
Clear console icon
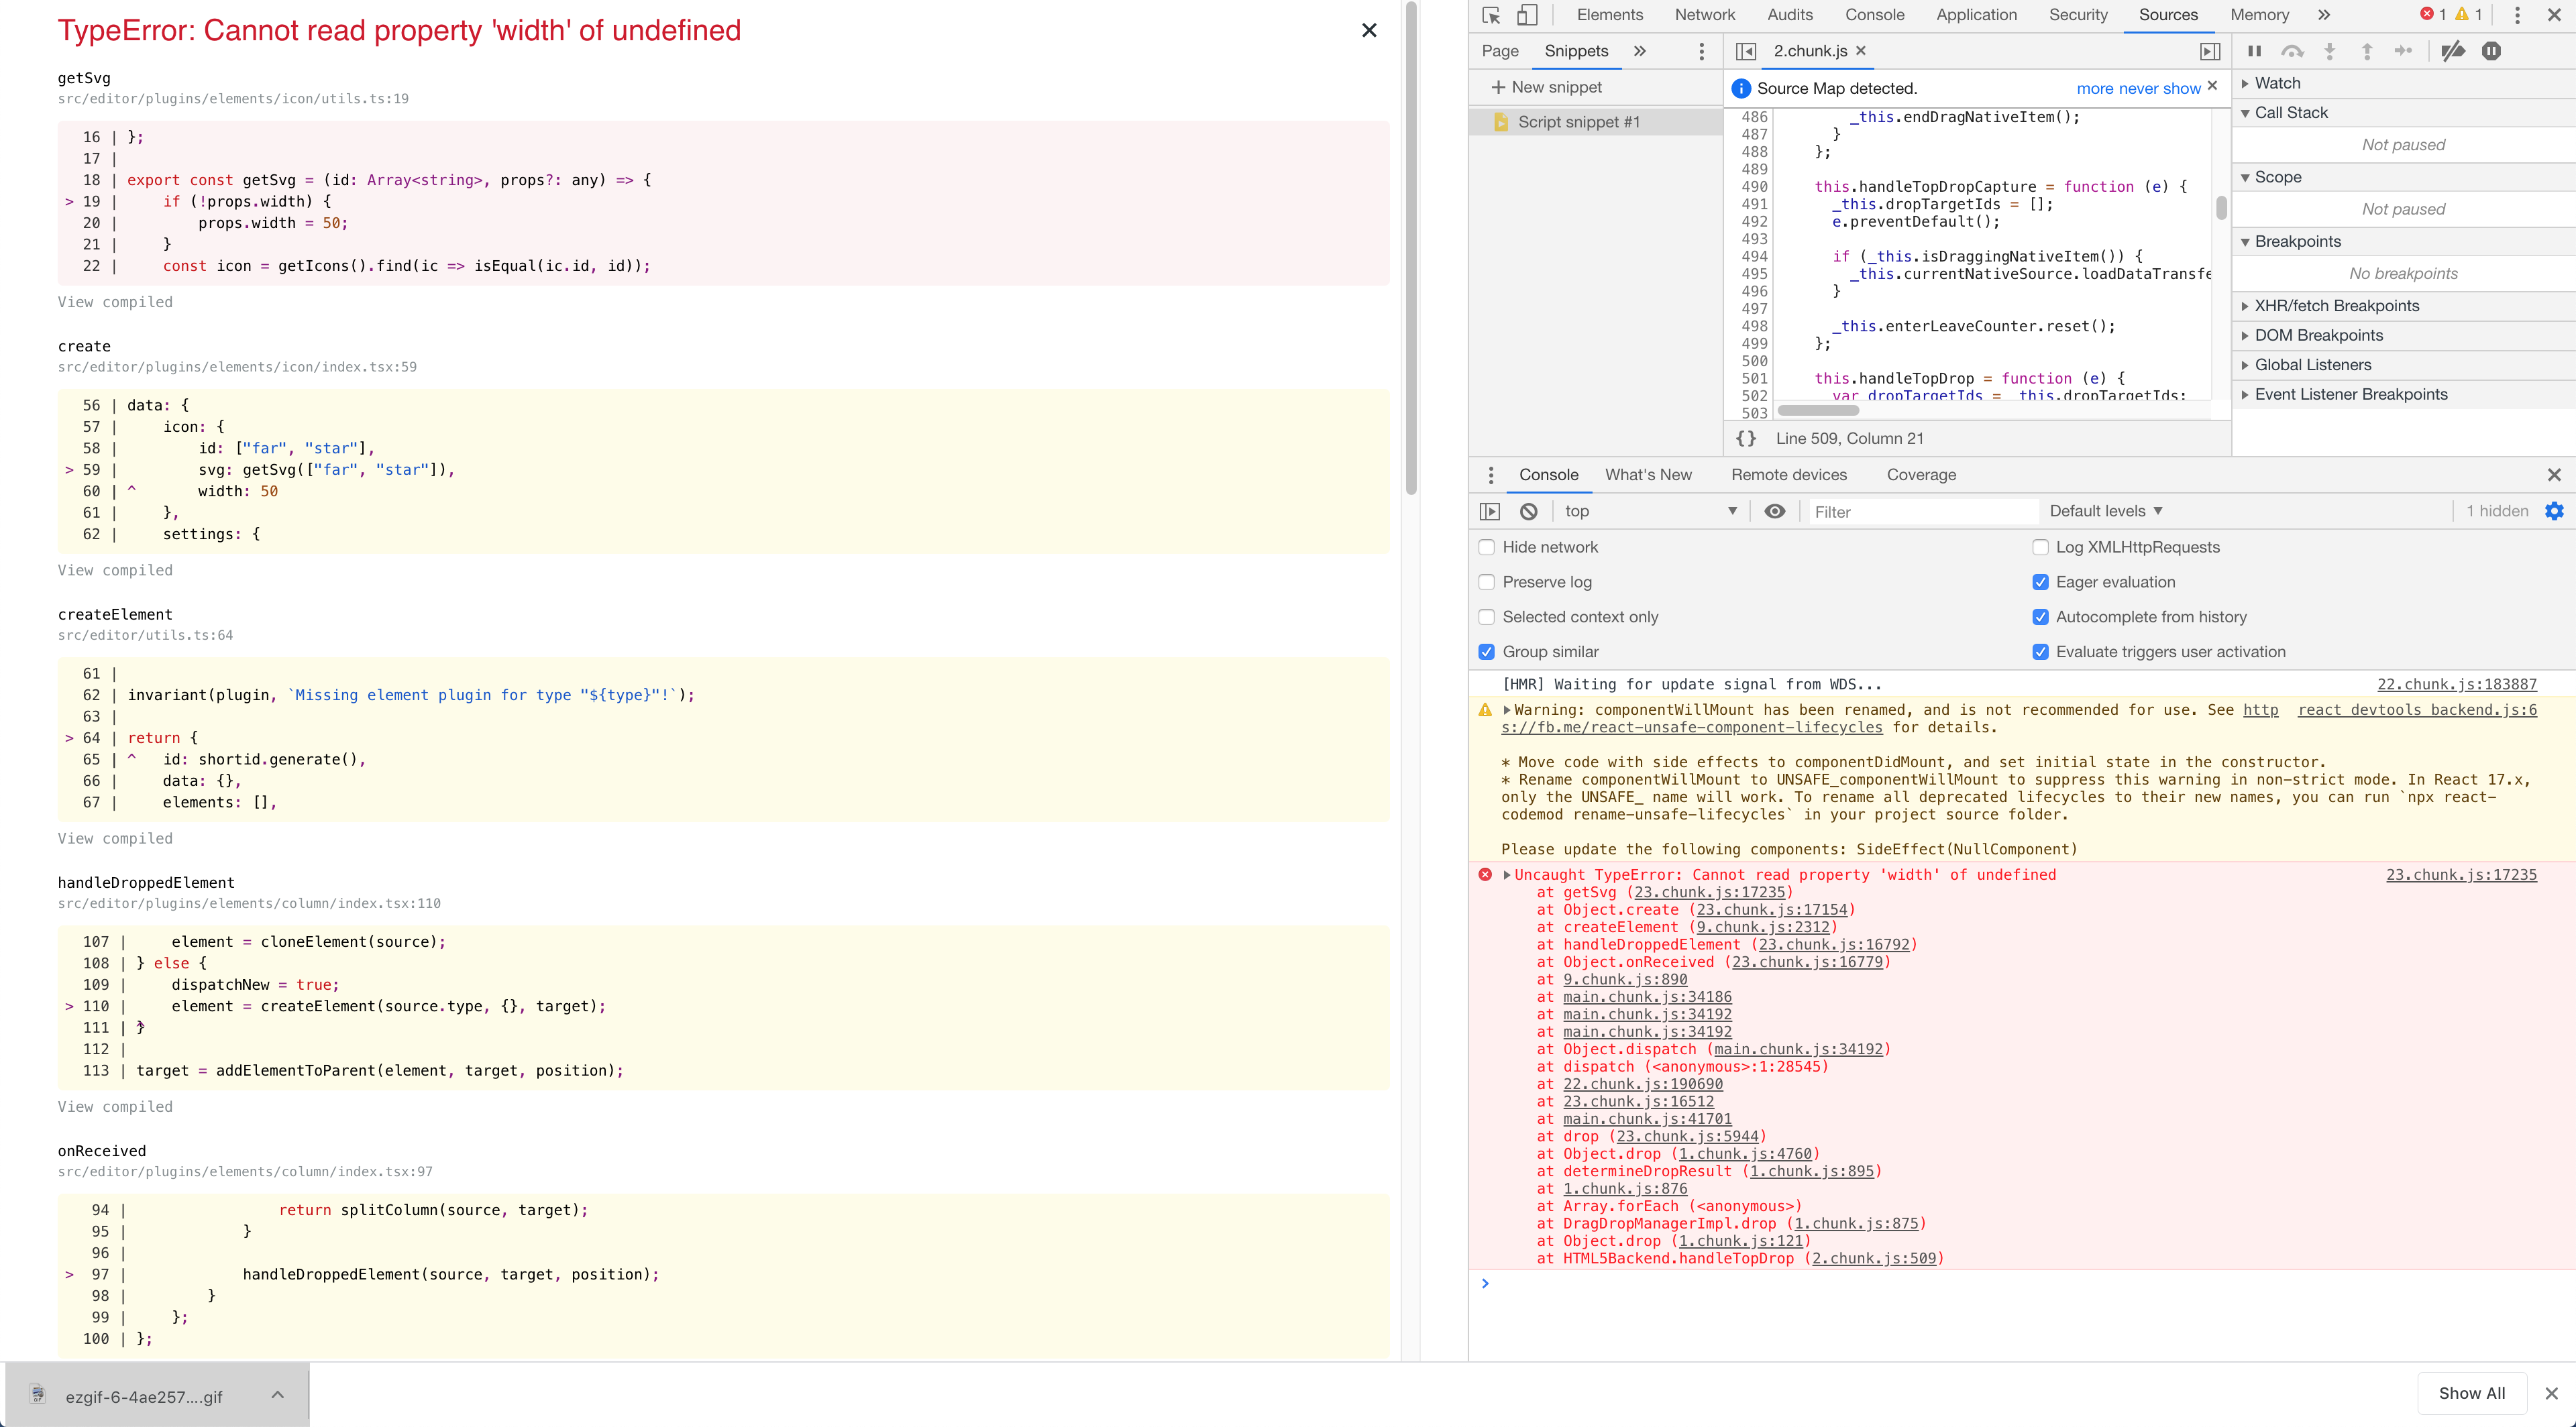1529,512
